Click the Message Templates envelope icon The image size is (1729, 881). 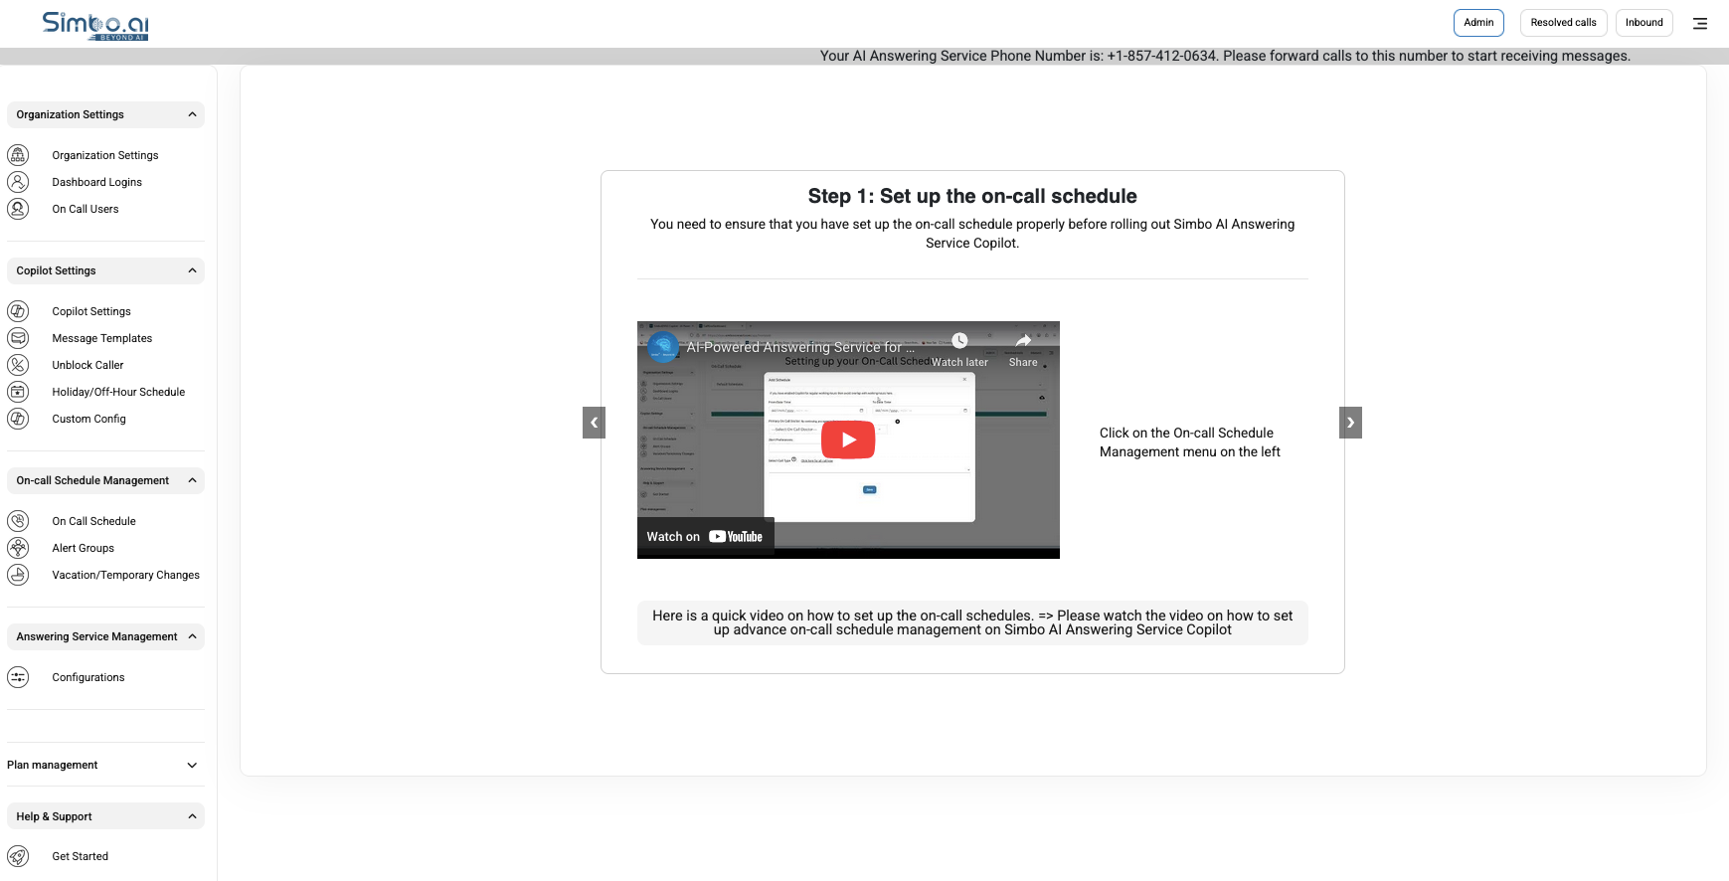tap(18, 338)
